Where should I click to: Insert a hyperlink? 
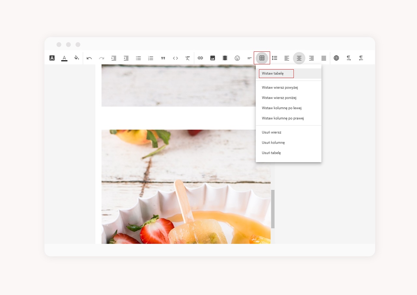[200, 58]
